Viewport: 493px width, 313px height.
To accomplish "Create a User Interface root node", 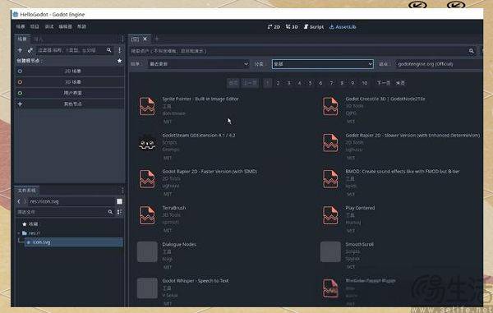I will coord(70,93).
